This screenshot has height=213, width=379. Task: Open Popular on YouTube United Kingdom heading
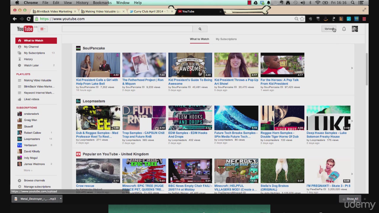coord(115,154)
